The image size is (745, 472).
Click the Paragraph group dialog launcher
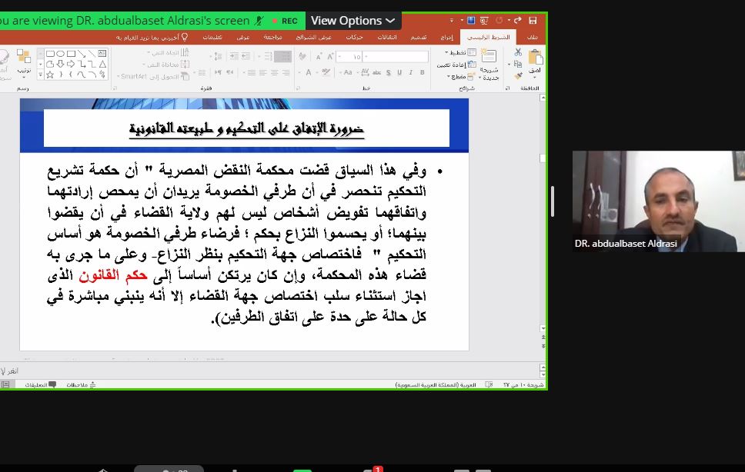point(115,88)
